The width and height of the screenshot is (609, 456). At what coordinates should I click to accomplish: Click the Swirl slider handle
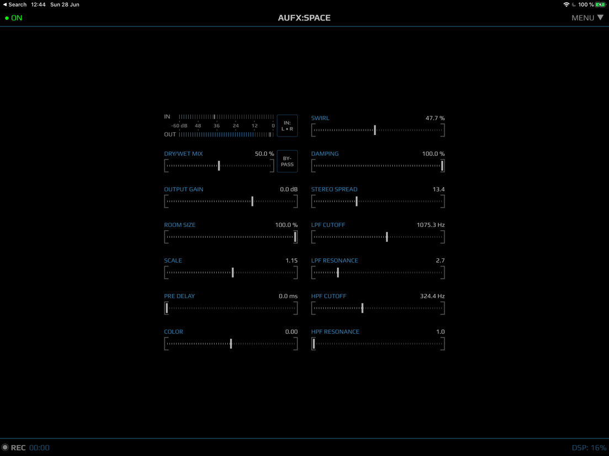point(375,130)
